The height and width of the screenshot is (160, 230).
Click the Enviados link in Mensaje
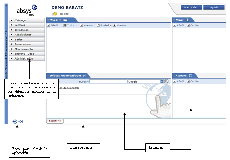point(106,25)
